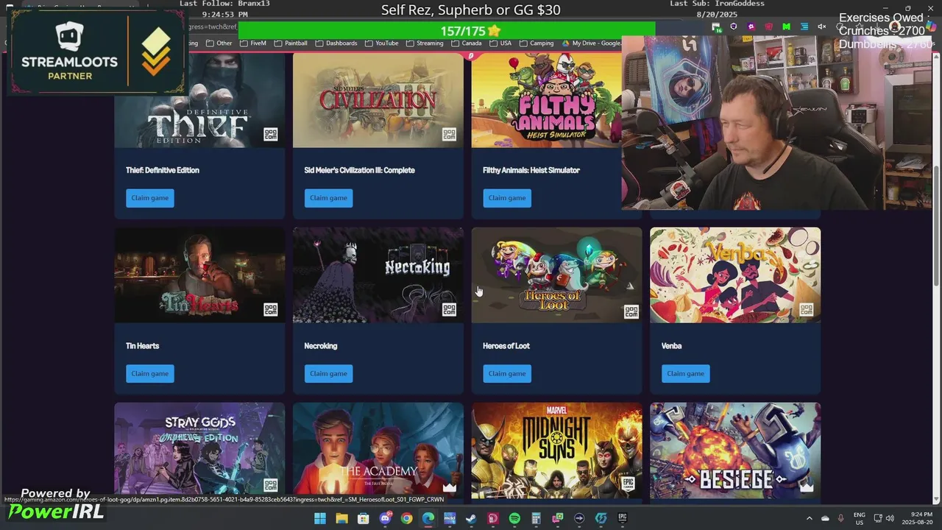The height and width of the screenshot is (530, 942).
Task: Open the Besiege game thumbnail
Action: [735, 449]
